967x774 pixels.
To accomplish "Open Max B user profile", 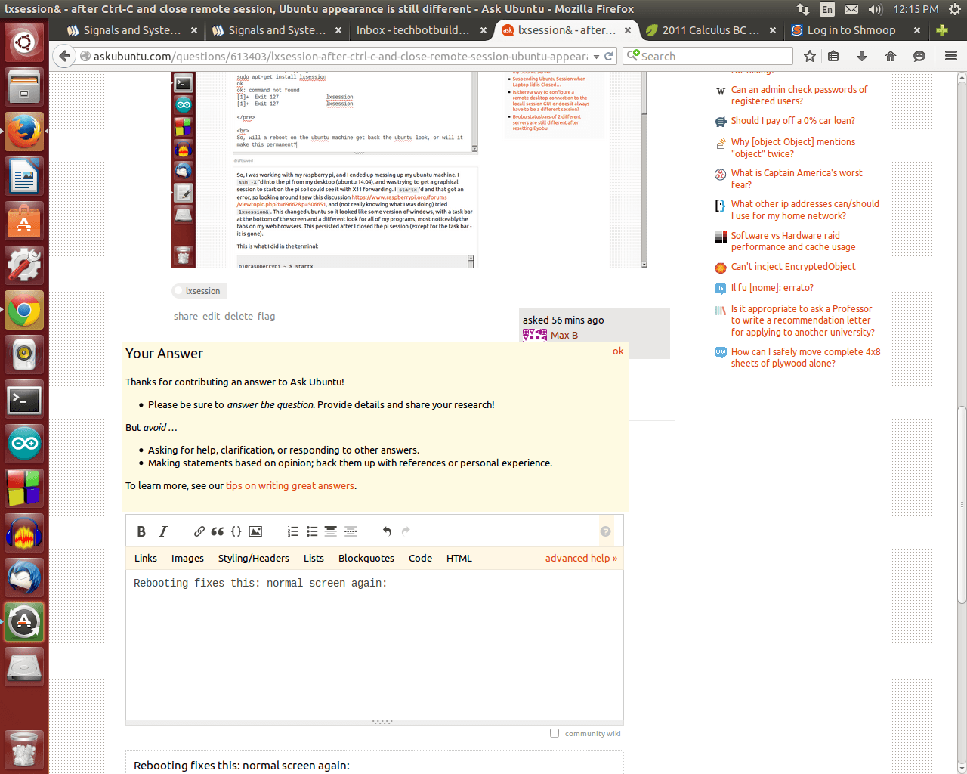I will pos(564,335).
